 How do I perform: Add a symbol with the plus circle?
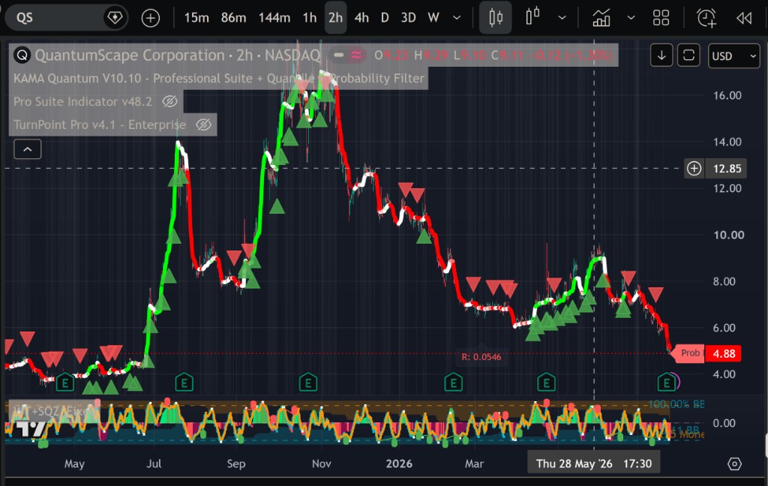point(150,18)
